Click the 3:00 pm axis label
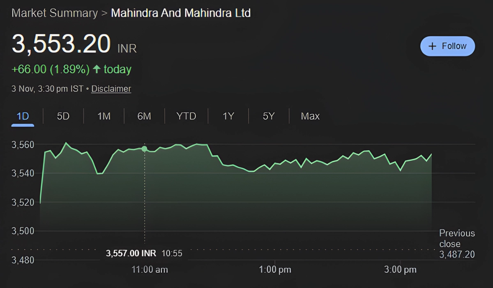Screen dimensions: 493x288 [x=400, y=270]
